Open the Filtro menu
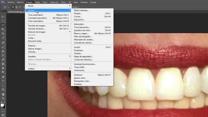The height and width of the screenshot is (117, 208). [63, 2]
